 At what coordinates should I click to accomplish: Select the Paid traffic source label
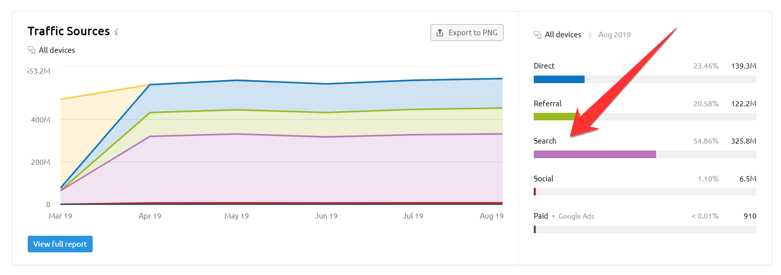coord(541,216)
